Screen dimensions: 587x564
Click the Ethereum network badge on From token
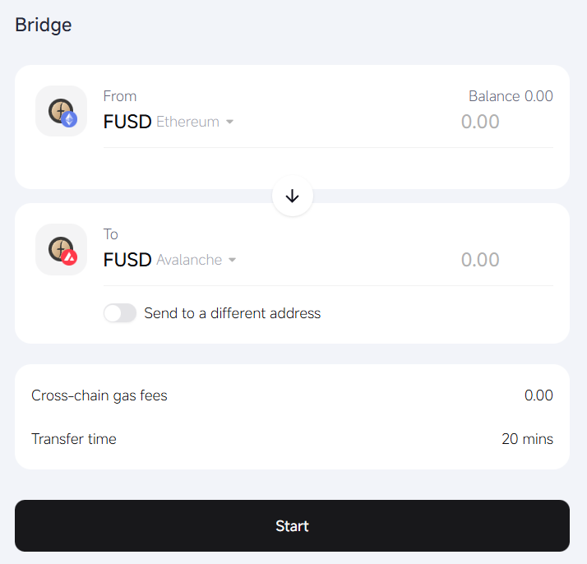[70, 119]
